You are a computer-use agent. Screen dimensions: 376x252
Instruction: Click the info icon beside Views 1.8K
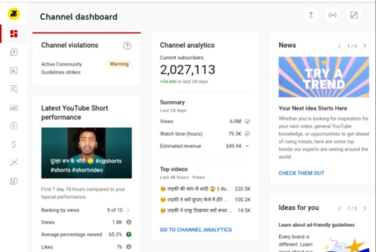coord(129,222)
